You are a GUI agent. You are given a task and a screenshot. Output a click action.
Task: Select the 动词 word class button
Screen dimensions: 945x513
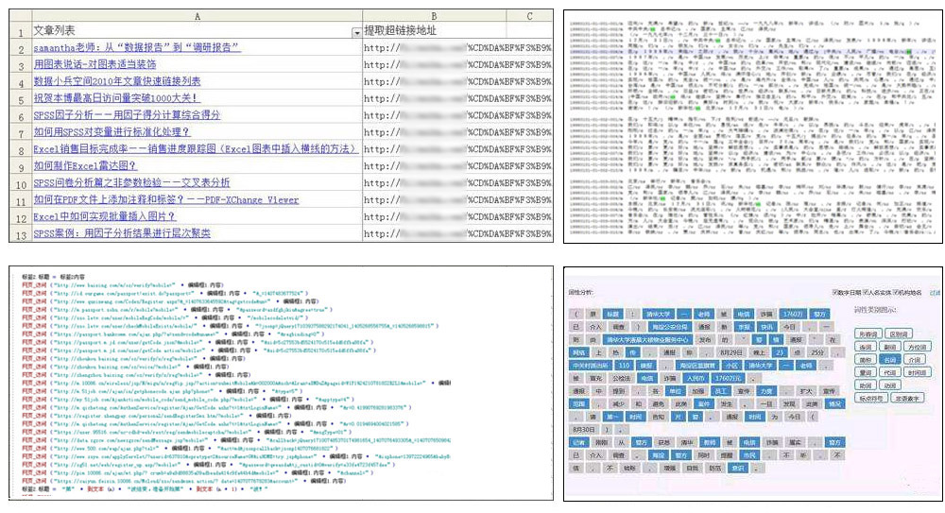coord(890,385)
